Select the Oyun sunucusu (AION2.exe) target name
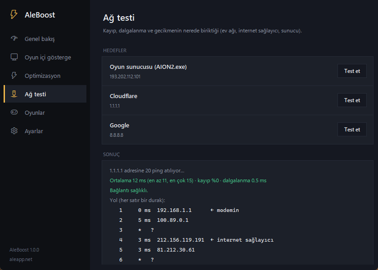Screen dimensions: 378x270 click(x=148, y=67)
